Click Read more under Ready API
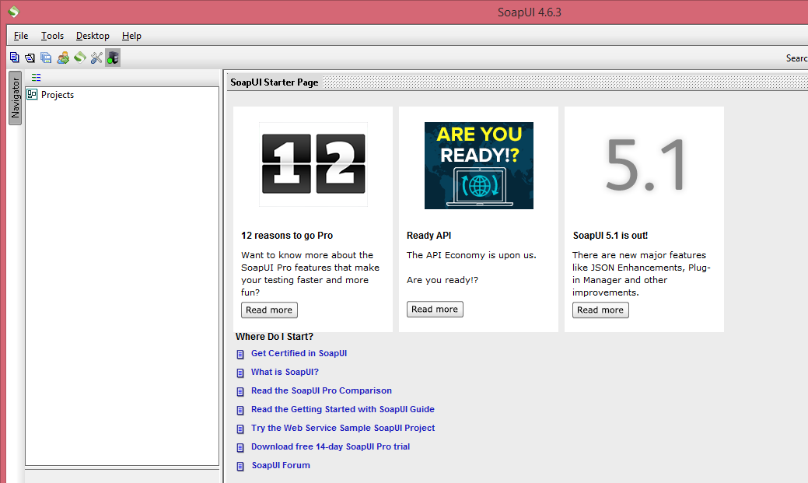Screen dimensions: 808x483 (x=435, y=310)
